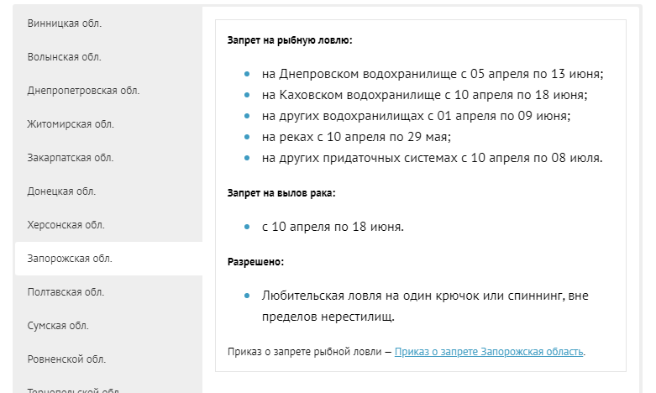
Task: Open the Полтавская обл. tab
Action: pyautogui.click(x=66, y=292)
